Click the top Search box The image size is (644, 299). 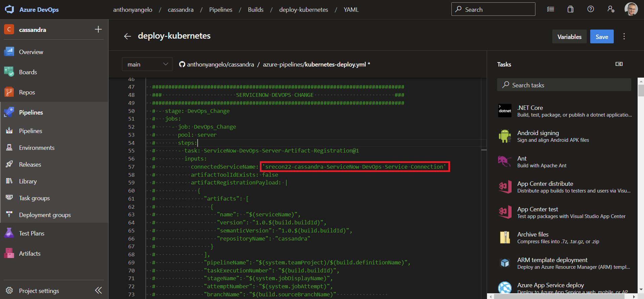click(x=493, y=9)
